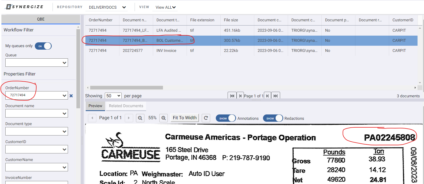Toggle Redactions show switch
424x184 pixels.
(x=273, y=118)
